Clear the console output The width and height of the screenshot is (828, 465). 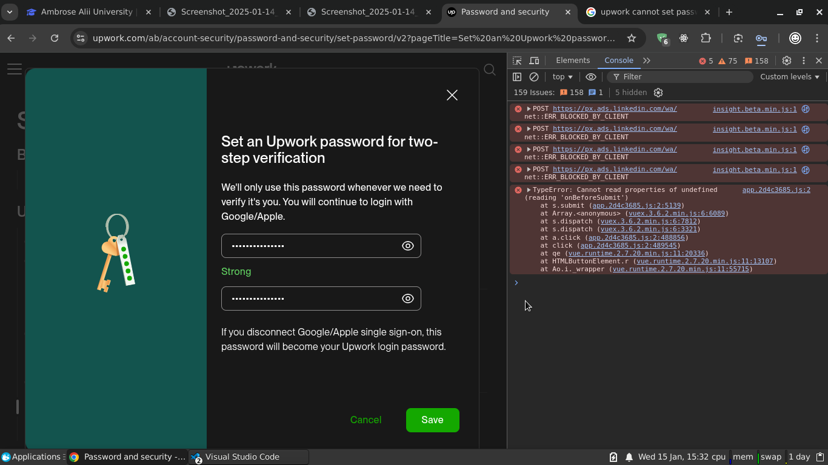(534, 77)
